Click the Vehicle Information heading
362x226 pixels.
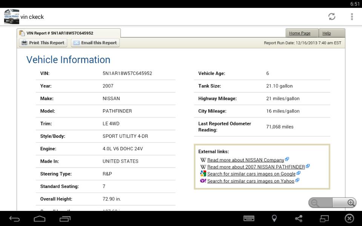[68, 60]
